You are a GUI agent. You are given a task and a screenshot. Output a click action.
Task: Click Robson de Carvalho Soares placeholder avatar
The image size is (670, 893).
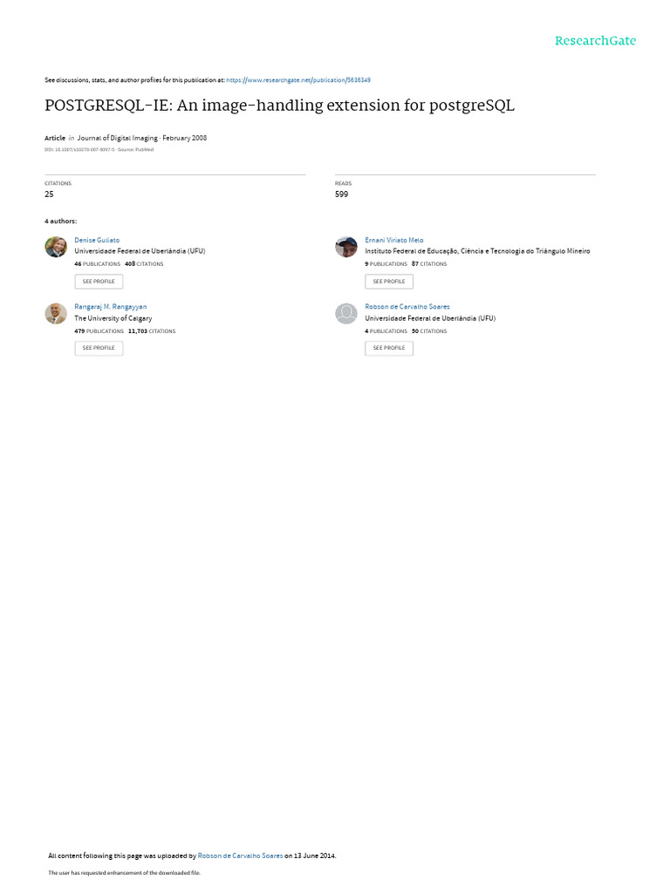point(345,313)
